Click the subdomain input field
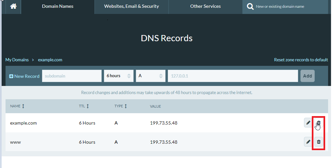This screenshot has width=332, height=168. pyautogui.click(x=72, y=76)
